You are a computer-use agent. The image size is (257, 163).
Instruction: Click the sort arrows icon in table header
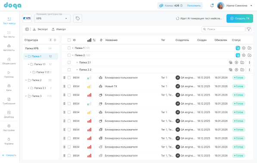(x=94, y=40)
